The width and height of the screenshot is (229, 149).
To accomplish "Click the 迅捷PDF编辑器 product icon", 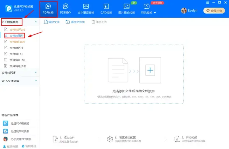I will [5, 123].
